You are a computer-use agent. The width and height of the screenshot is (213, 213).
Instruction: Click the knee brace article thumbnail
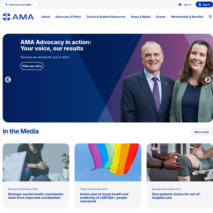(x=180, y=162)
